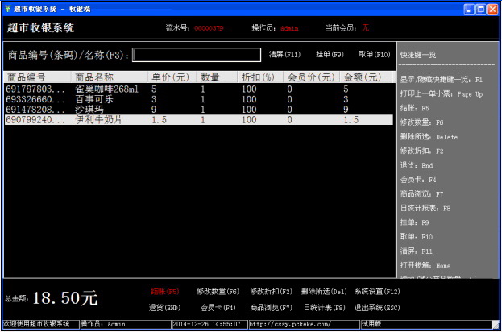Click the 退货 (END) return goods button
The image size is (502, 332).
click(x=164, y=307)
